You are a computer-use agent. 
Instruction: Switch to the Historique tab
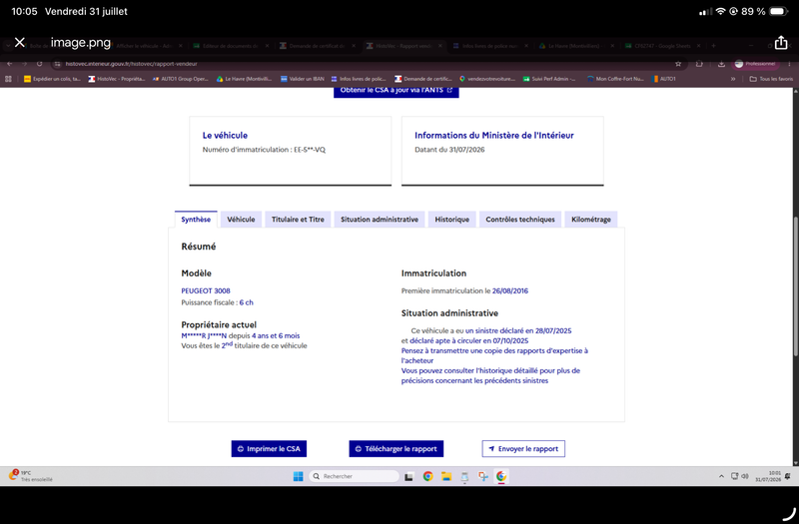pos(452,220)
